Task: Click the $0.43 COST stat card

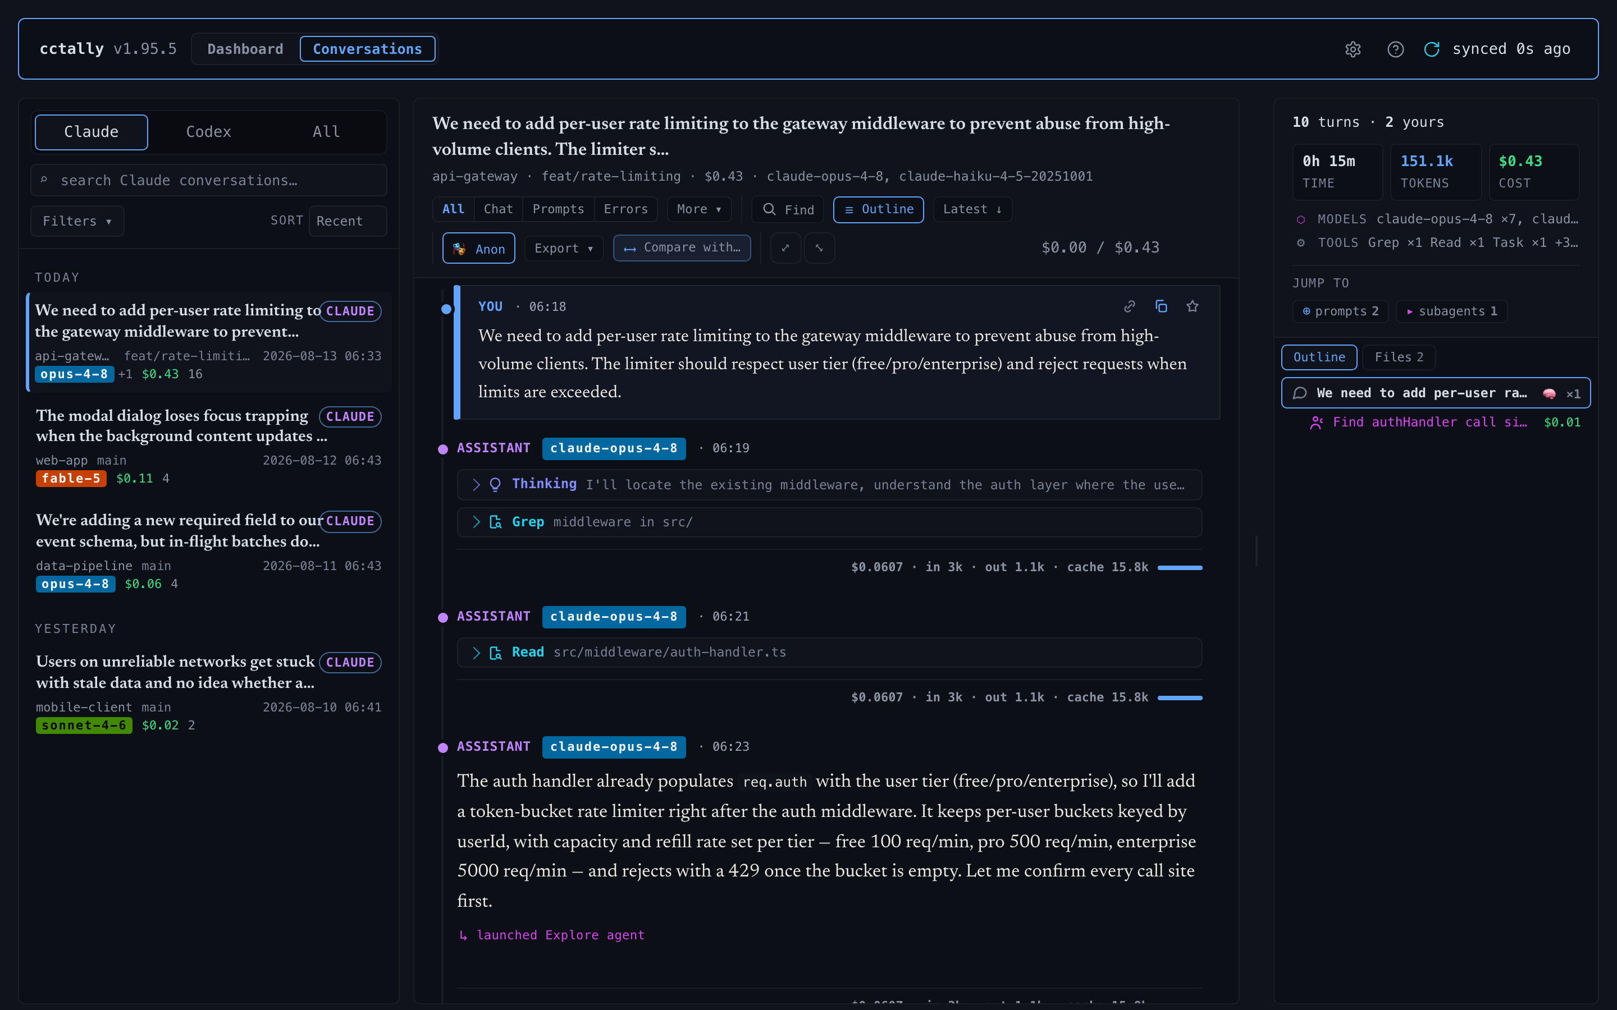Action: (1533, 172)
